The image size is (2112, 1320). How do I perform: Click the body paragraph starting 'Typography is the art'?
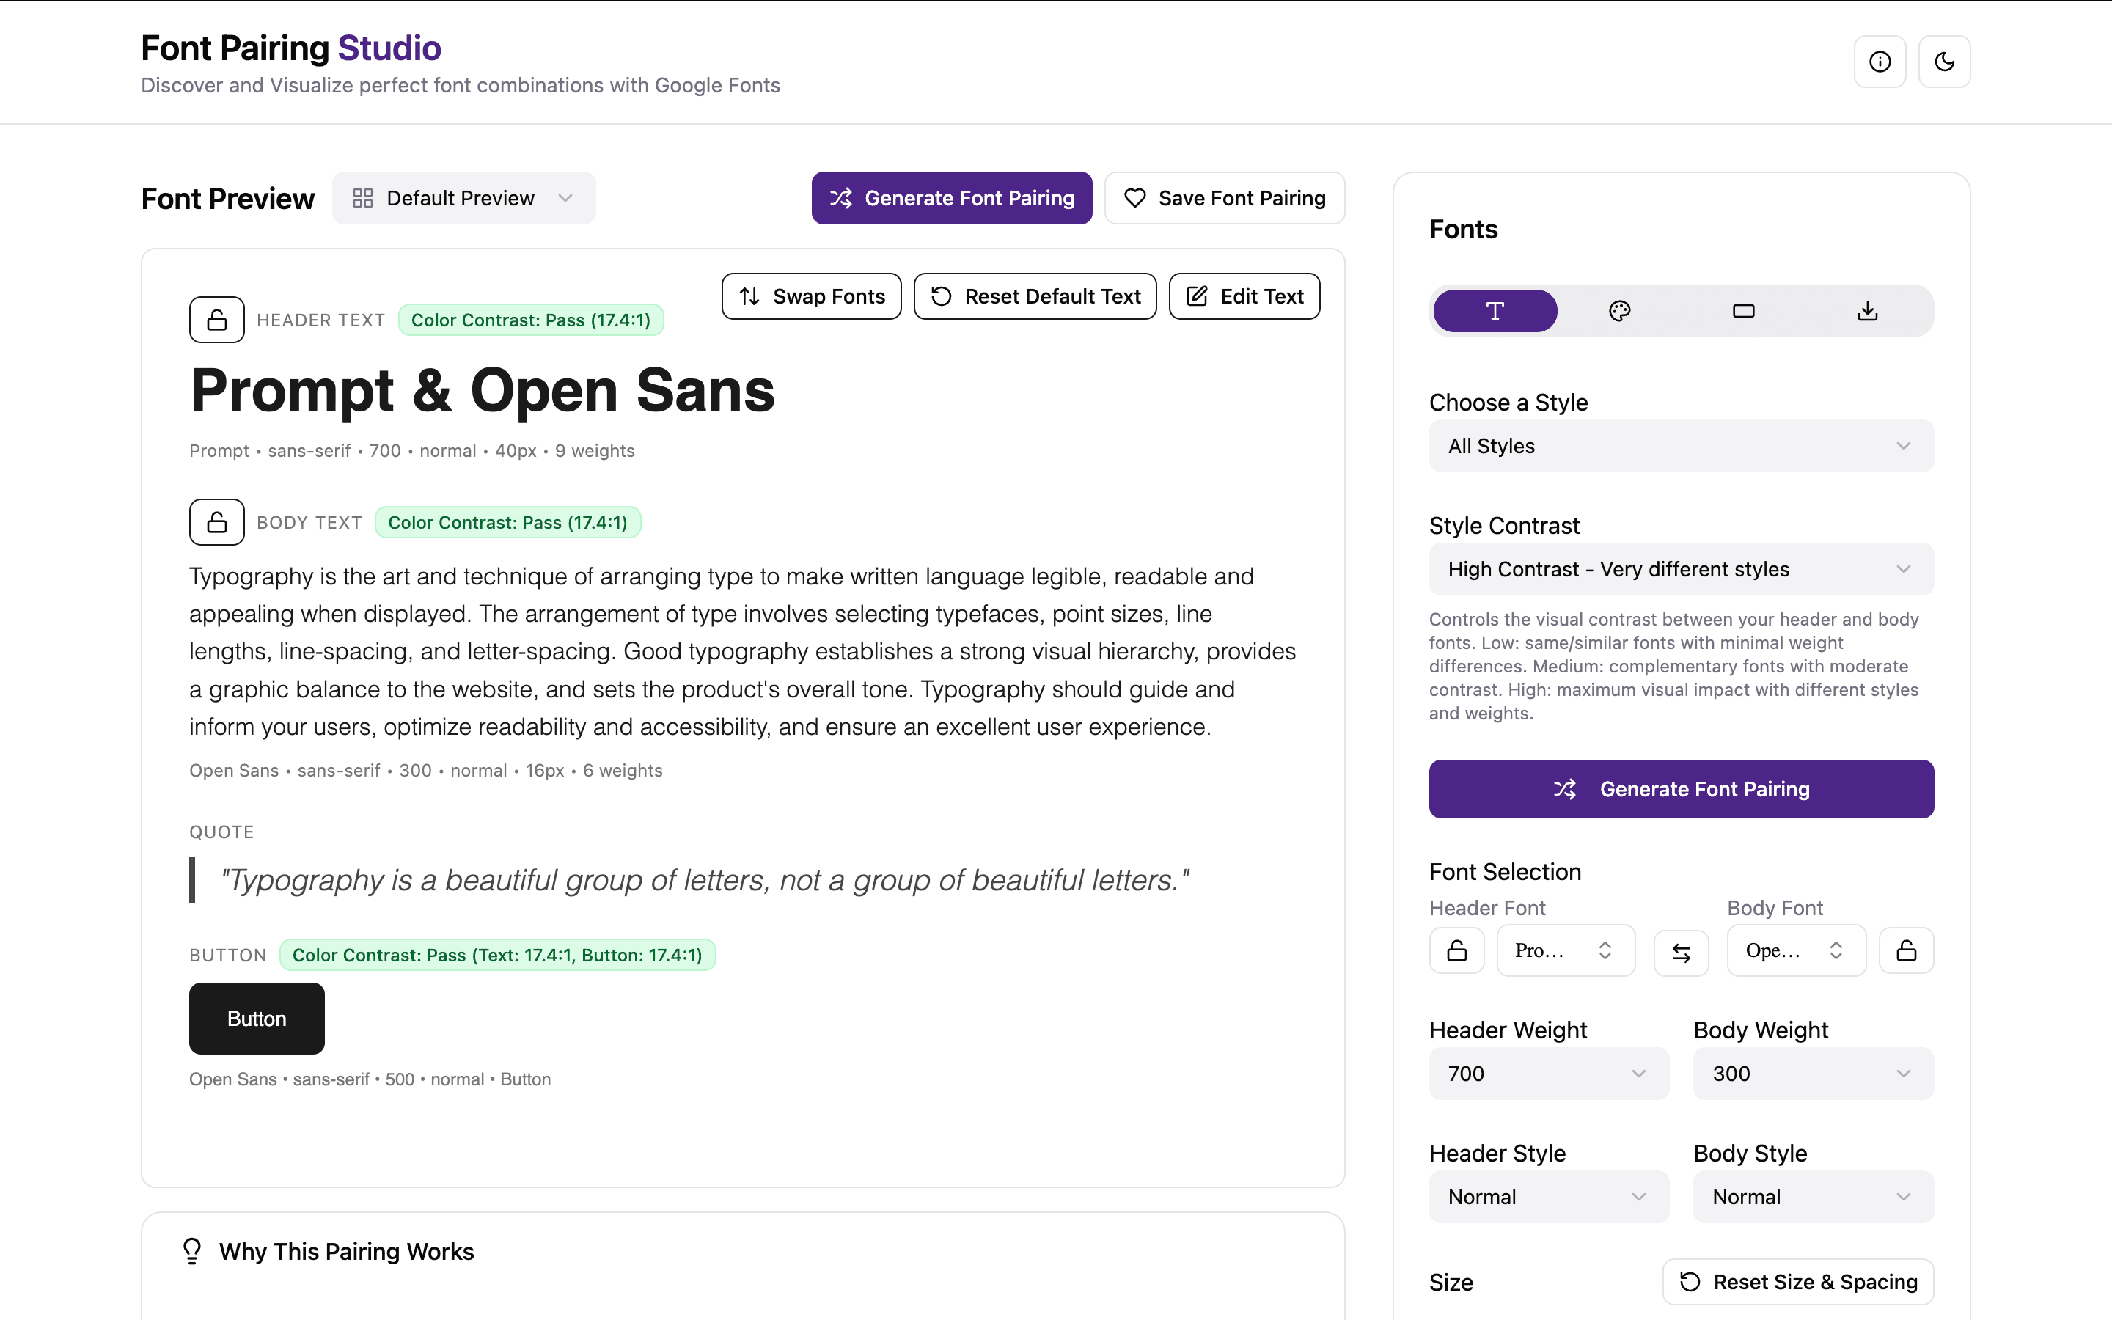point(743,651)
